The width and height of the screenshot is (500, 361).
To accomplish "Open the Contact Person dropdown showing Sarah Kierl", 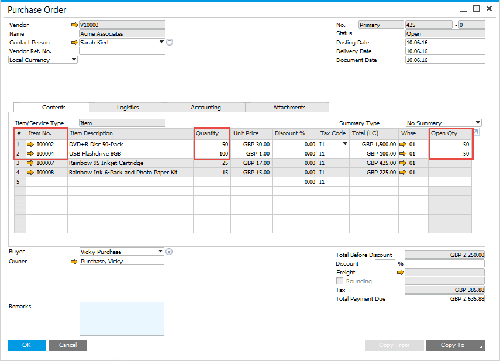I will coord(161,42).
